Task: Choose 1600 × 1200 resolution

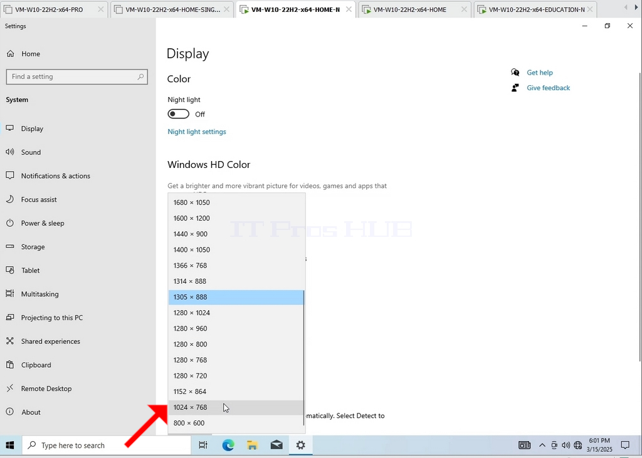Action: coord(236,218)
